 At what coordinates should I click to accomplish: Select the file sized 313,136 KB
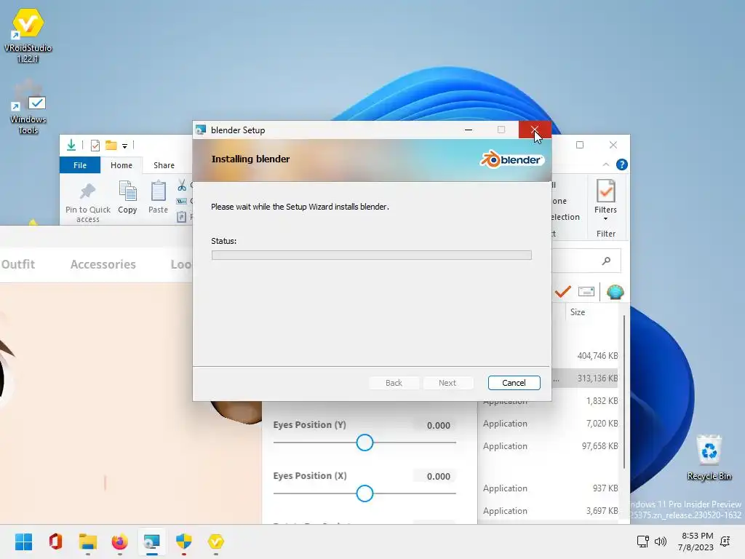tap(586, 378)
